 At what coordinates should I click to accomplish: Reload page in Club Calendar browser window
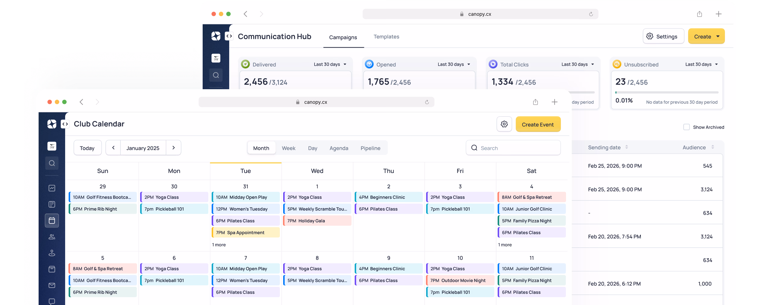tap(427, 102)
